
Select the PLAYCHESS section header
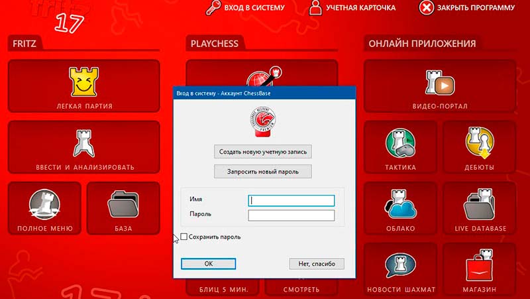pos(214,44)
